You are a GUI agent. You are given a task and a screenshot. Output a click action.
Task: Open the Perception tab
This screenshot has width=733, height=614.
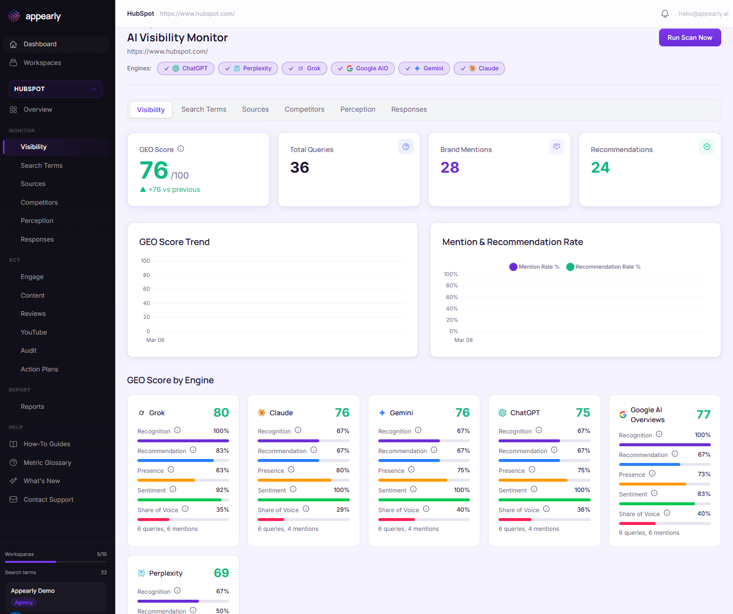point(358,109)
